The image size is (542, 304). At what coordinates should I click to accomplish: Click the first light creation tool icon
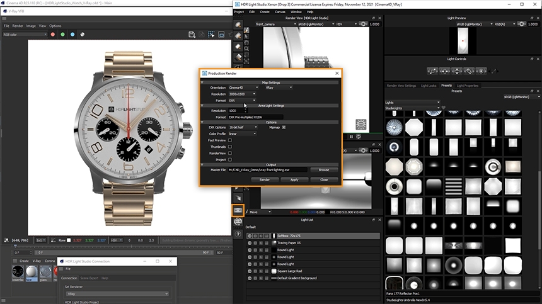tap(238, 25)
